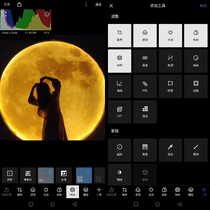Expand the histogram with the fullscreen arrows icon
Viewport: 210px width, 210px height.
click(x=4, y=14)
